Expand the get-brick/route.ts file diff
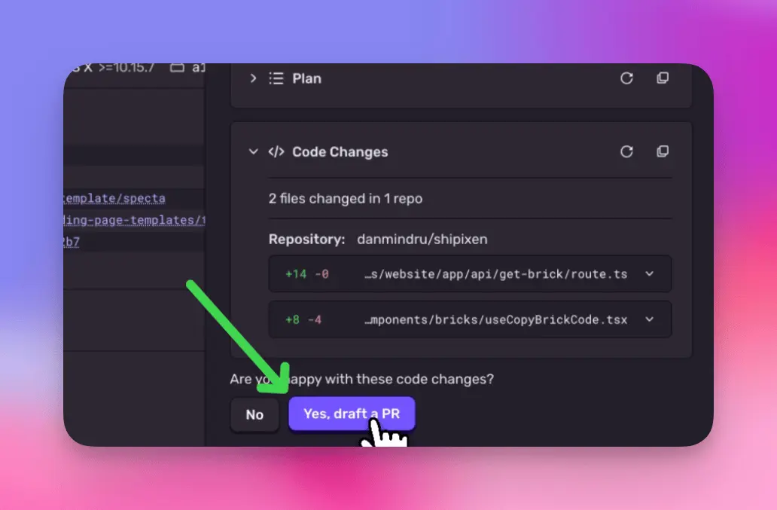This screenshot has width=777, height=510. tap(649, 273)
